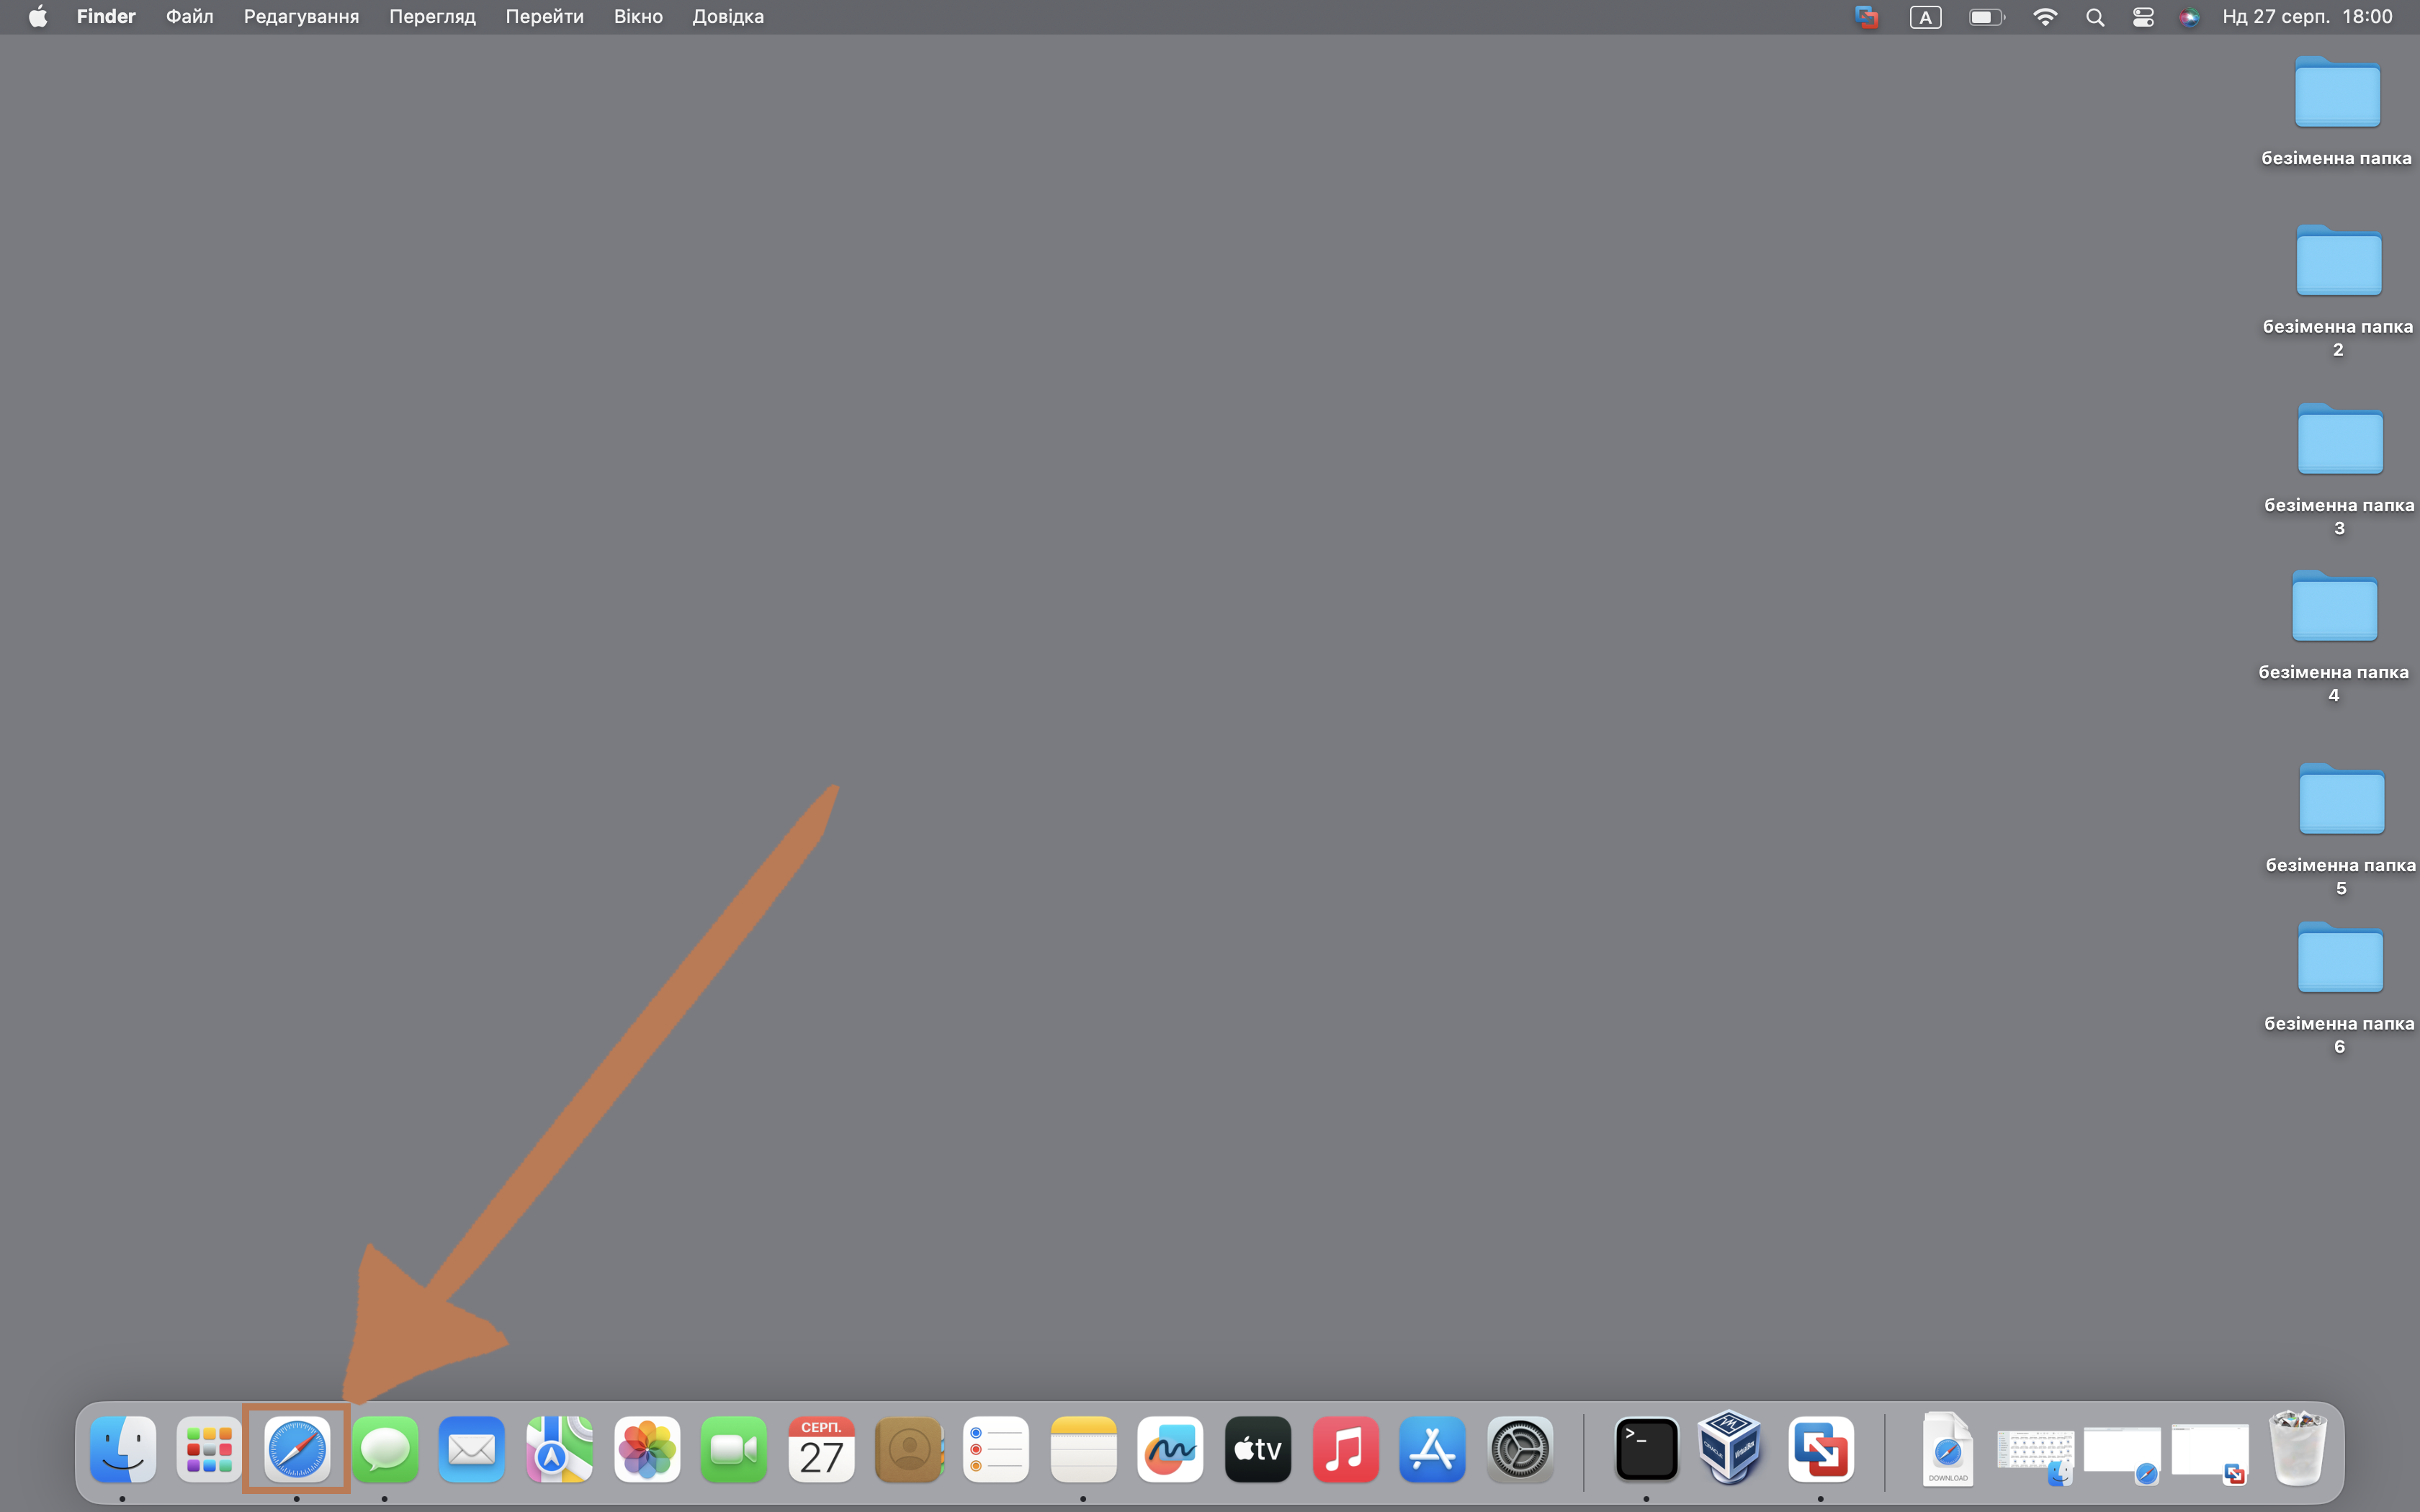
Task: Open Spotlight search magnifier
Action: click(2095, 17)
